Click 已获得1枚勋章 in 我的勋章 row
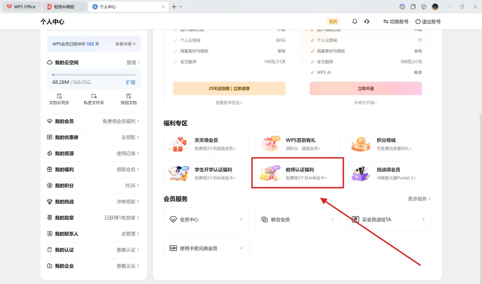 pyautogui.click(x=122, y=217)
